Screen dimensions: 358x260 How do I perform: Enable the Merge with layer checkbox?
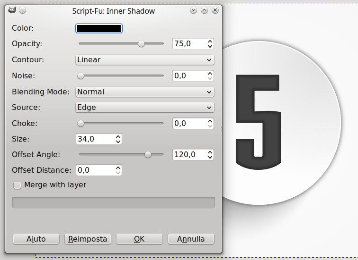(17, 185)
